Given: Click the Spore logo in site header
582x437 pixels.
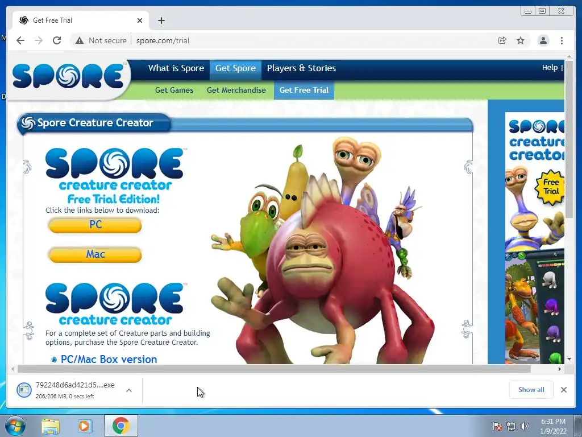Looking at the screenshot, I should pyautogui.click(x=68, y=76).
